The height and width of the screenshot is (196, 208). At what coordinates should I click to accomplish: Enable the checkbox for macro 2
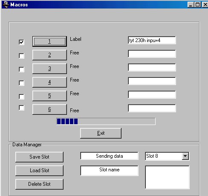point(21,56)
